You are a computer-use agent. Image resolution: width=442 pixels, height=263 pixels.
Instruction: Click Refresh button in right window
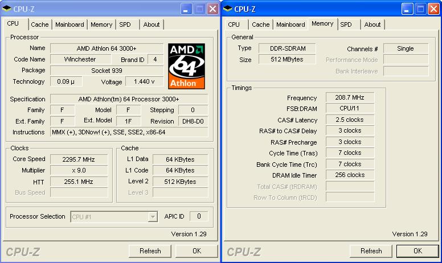(371, 251)
